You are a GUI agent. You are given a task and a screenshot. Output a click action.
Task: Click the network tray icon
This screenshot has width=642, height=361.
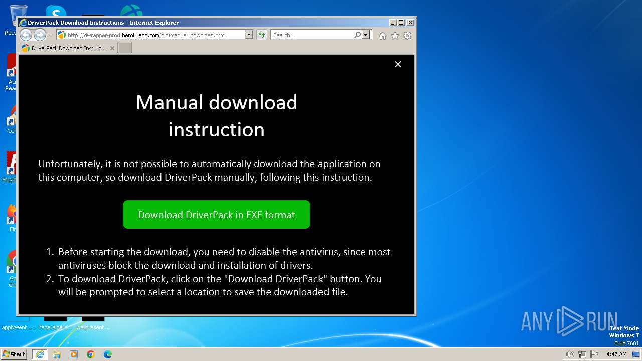[582, 354]
